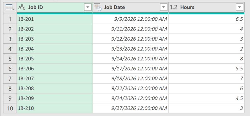Click the JB-209 cell
This screenshot has height=116, width=250.
(55, 98)
